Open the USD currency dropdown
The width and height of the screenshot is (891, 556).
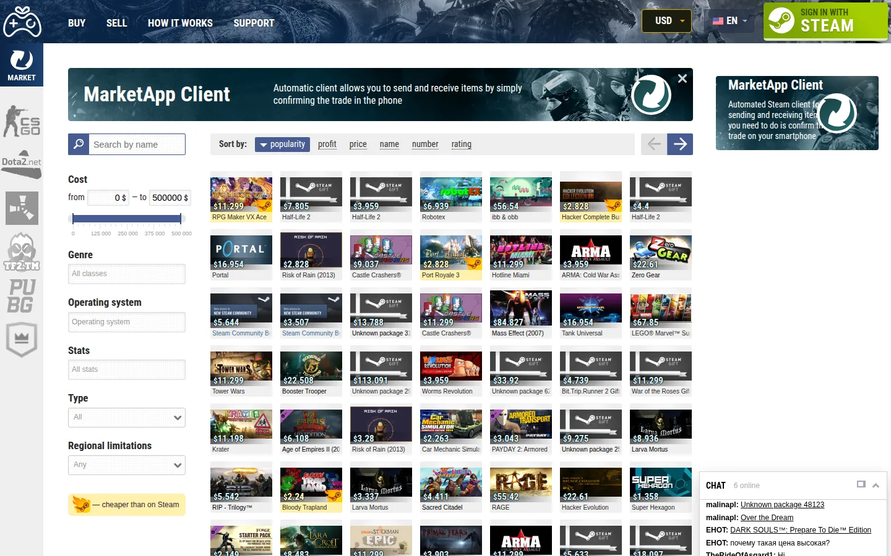(666, 21)
